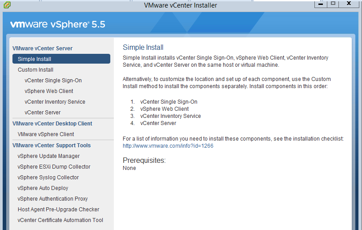Select vSphere Web Client in the sidebar
The height and width of the screenshot is (230, 362).
click(49, 91)
